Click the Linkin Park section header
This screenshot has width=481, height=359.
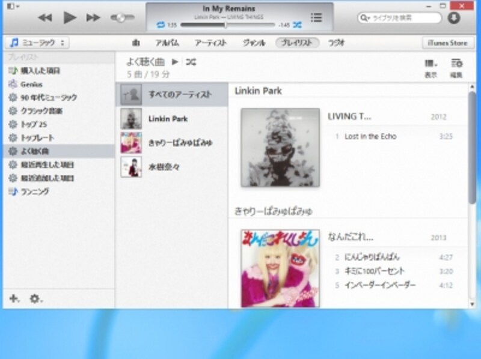click(258, 91)
